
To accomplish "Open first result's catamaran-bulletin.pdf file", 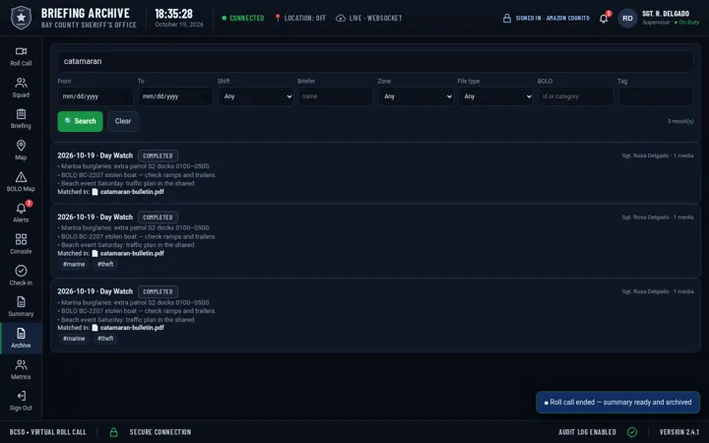I will coord(132,192).
